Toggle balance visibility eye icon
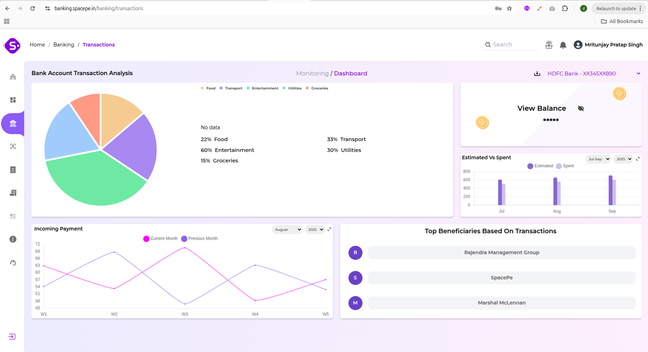The height and width of the screenshot is (352, 648). (581, 108)
